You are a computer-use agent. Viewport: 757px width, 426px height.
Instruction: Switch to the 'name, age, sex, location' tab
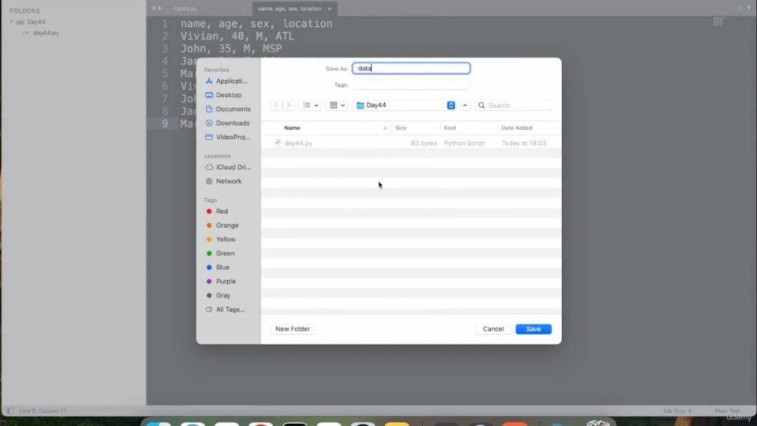[x=289, y=9]
